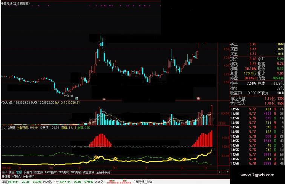The width and height of the screenshot is (285, 184).
Task: Click the second yellow signal circle on indicator line
Action: [x=115, y=159]
